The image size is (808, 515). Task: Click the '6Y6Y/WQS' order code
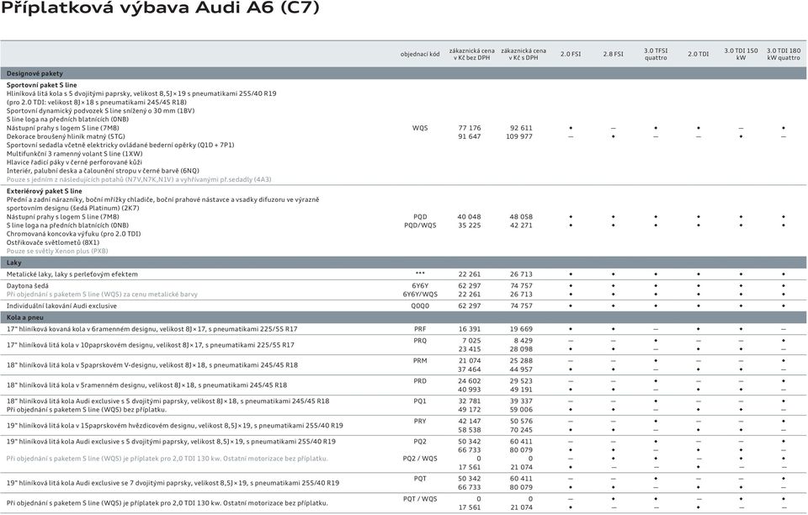(420, 295)
